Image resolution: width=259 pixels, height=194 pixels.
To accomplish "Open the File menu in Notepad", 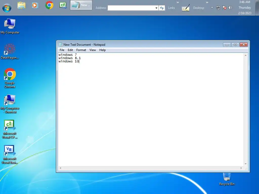I will pos(62,50).
